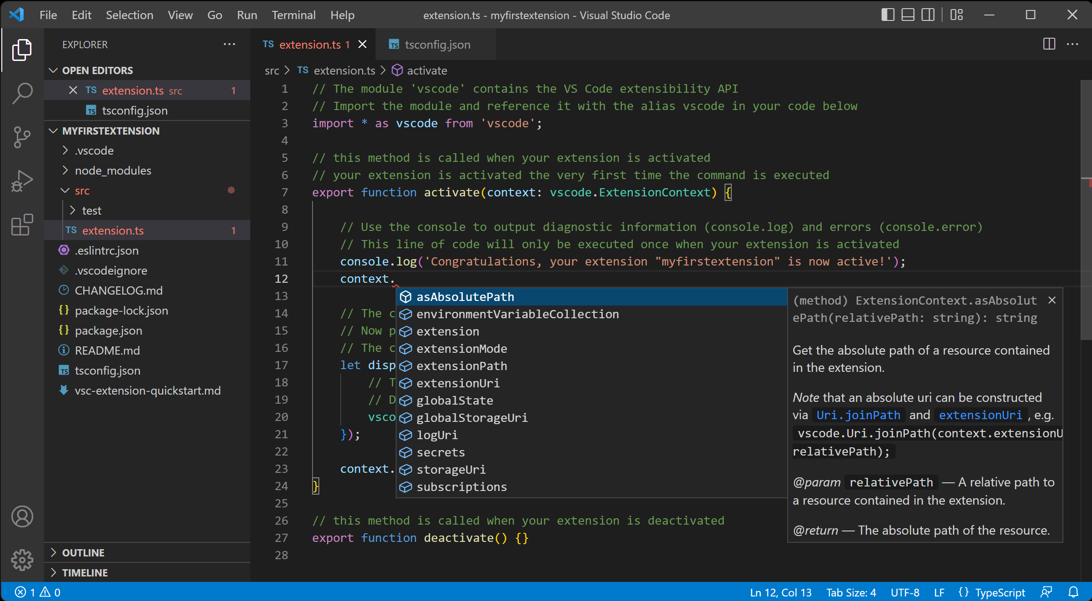Image resolution: width=1092 pixels, height=601 pixels.
Task: Expand the TIMELINE section in sidebar
Action: (85, 572)
